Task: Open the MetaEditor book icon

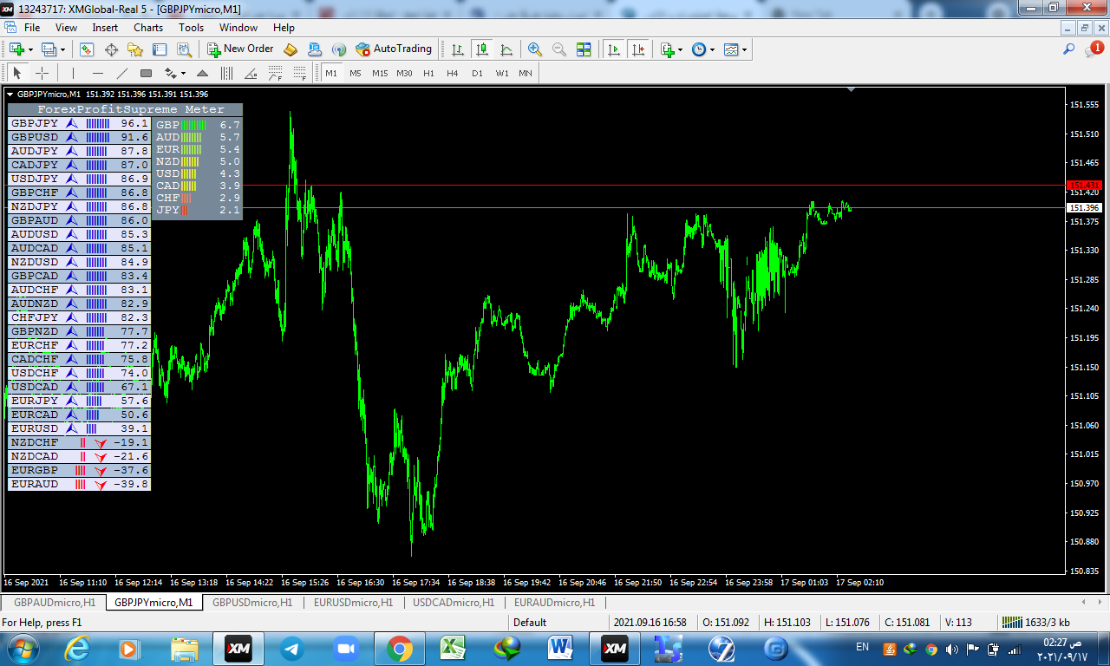Action: 291,49
